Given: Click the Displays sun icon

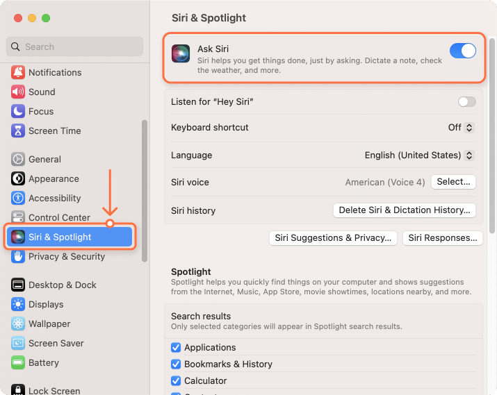Looking at the screenshot, I should pyautogui.click(x=18, y=304).
